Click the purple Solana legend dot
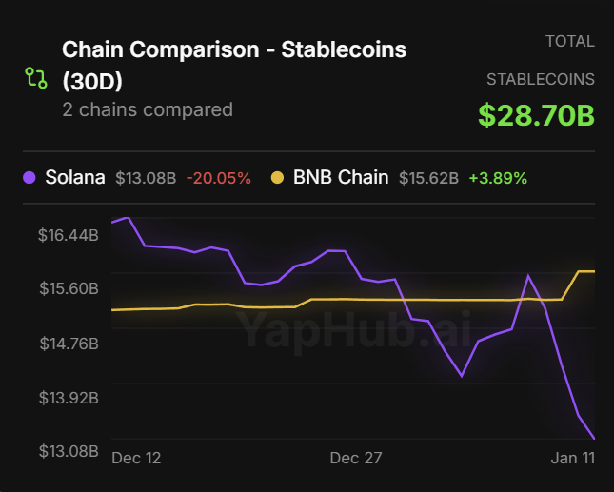Screen dimensions: 614x492 [x=29, y=177]
